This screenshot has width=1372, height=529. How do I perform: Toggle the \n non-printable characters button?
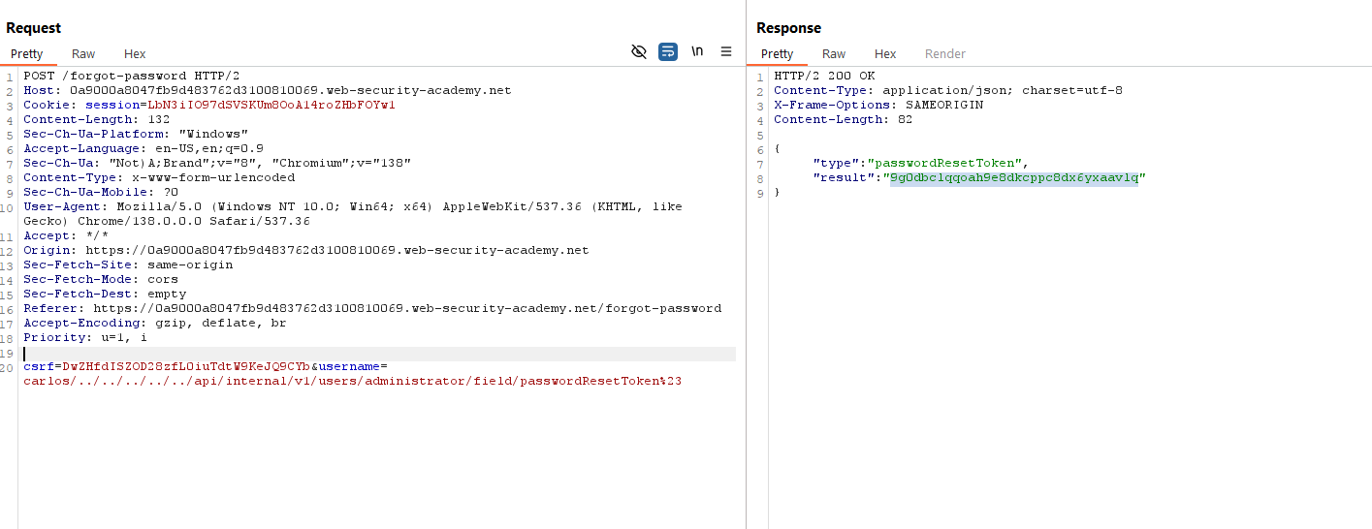697,52
